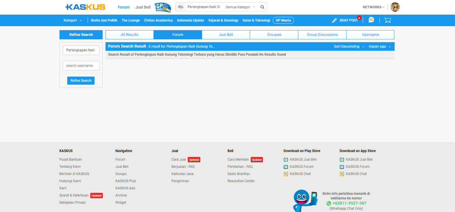Expand the Kapan saja time filter
Viewport: 455px width, 212px height.
click(x=380, y=46)
